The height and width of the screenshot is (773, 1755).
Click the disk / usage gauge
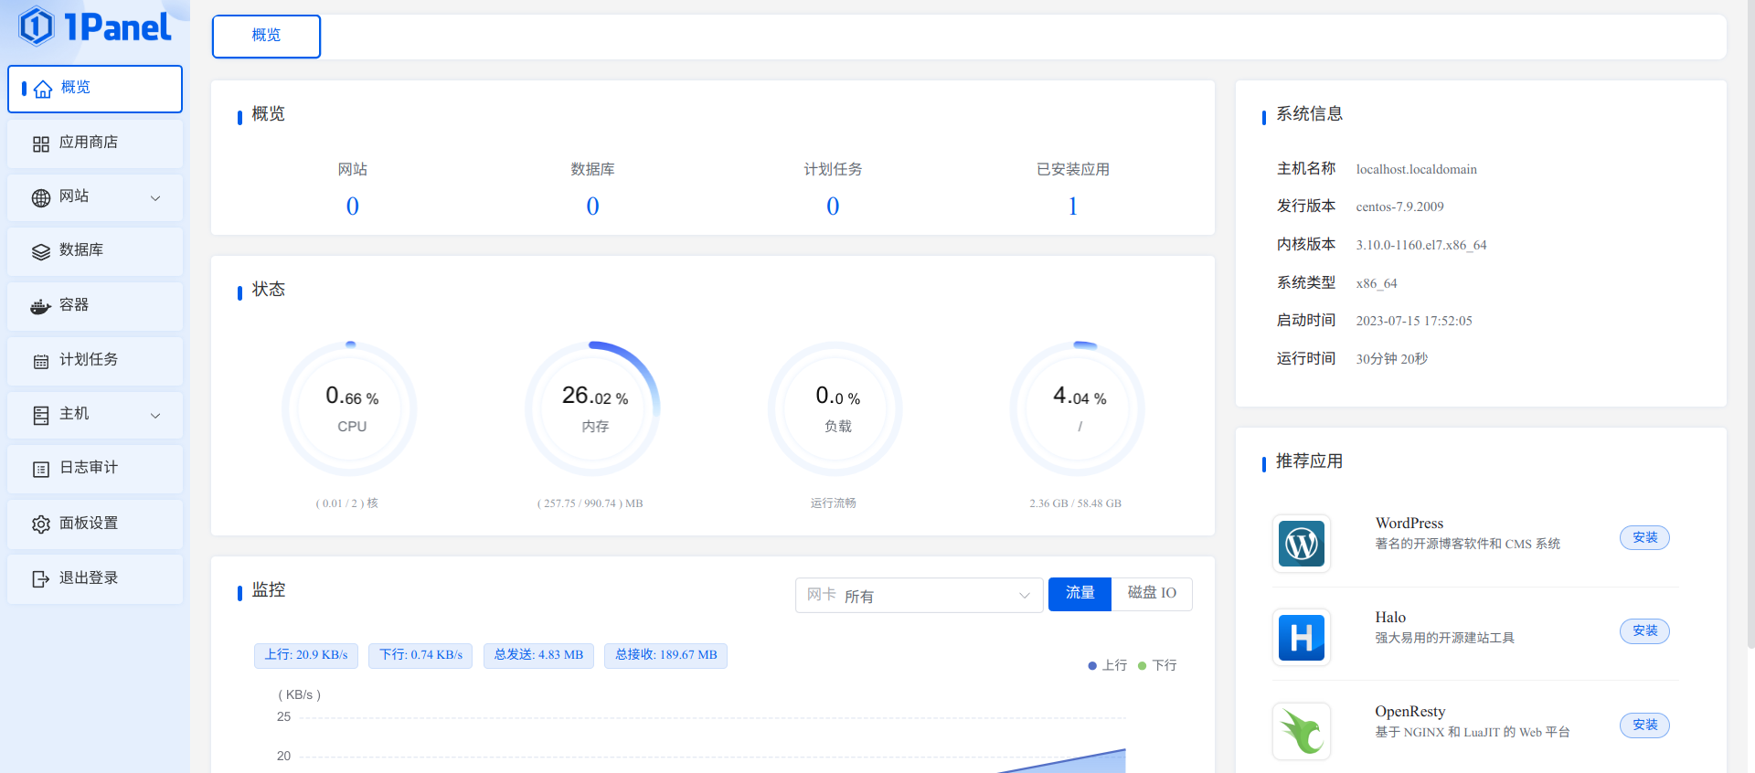click(x=1078, y=408)
